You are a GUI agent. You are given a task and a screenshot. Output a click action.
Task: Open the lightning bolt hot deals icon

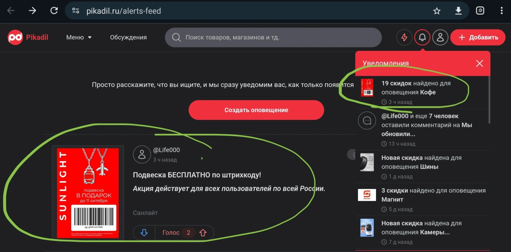(x=404, y=37)
